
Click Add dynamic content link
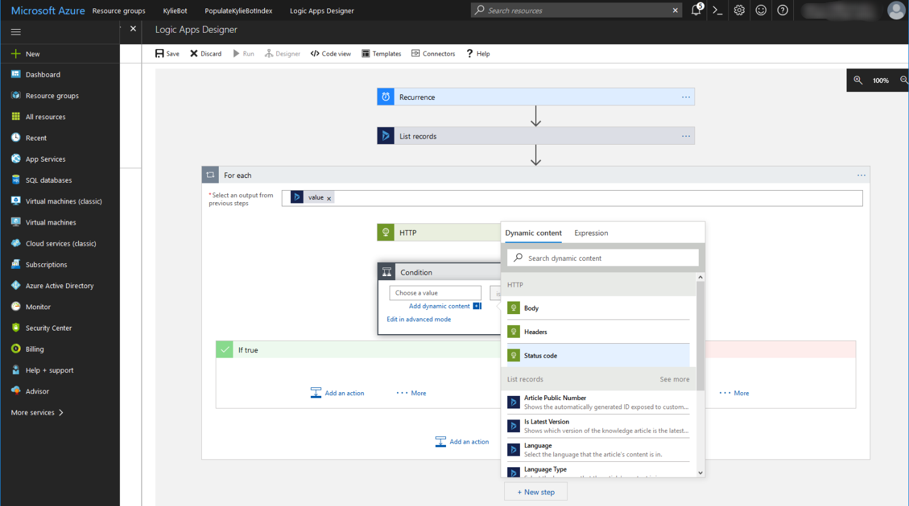[439, 306]
